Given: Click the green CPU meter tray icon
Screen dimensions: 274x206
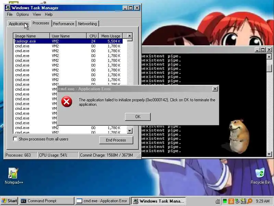Looking at the screenshot, I should point(225,201).
